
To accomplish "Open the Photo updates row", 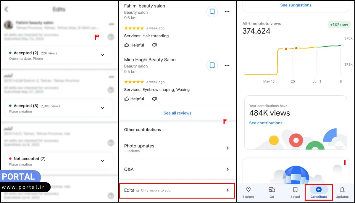I will pos(177,148).
